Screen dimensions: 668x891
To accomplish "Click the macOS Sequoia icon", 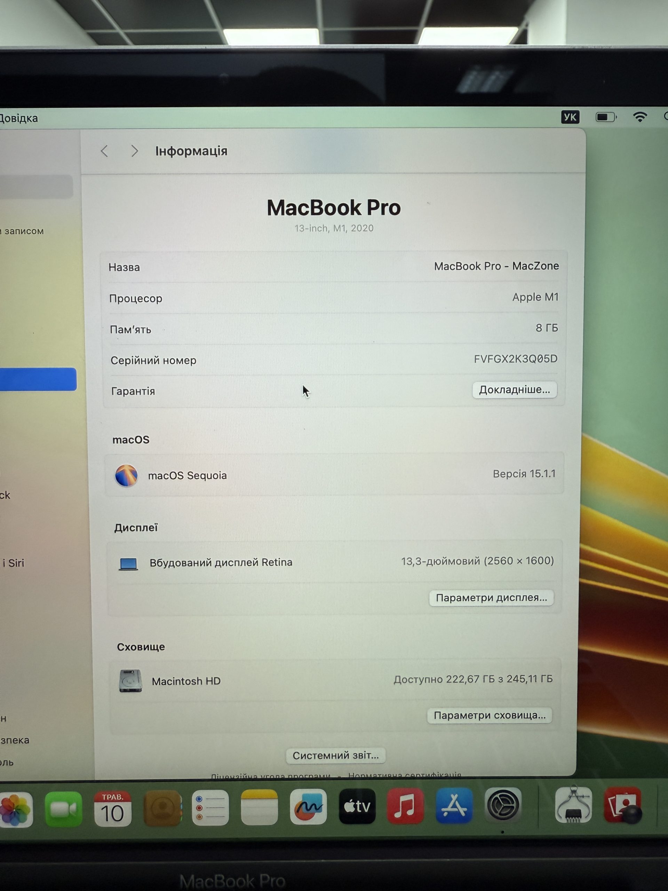I will pyautogui.click(x=126, y=475).
